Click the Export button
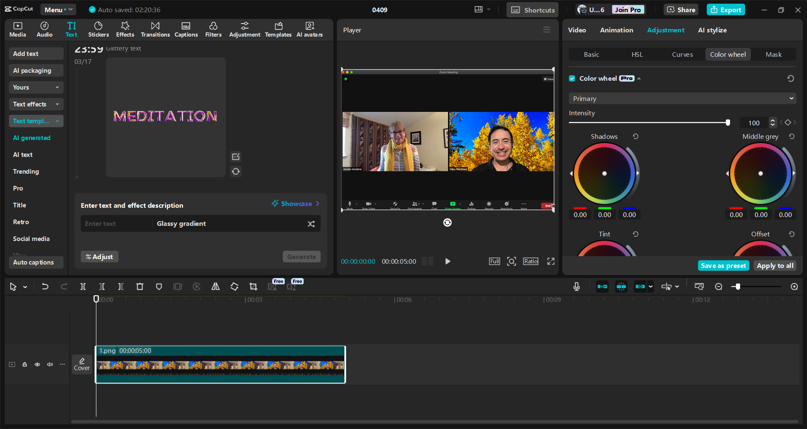 [725, 10]
